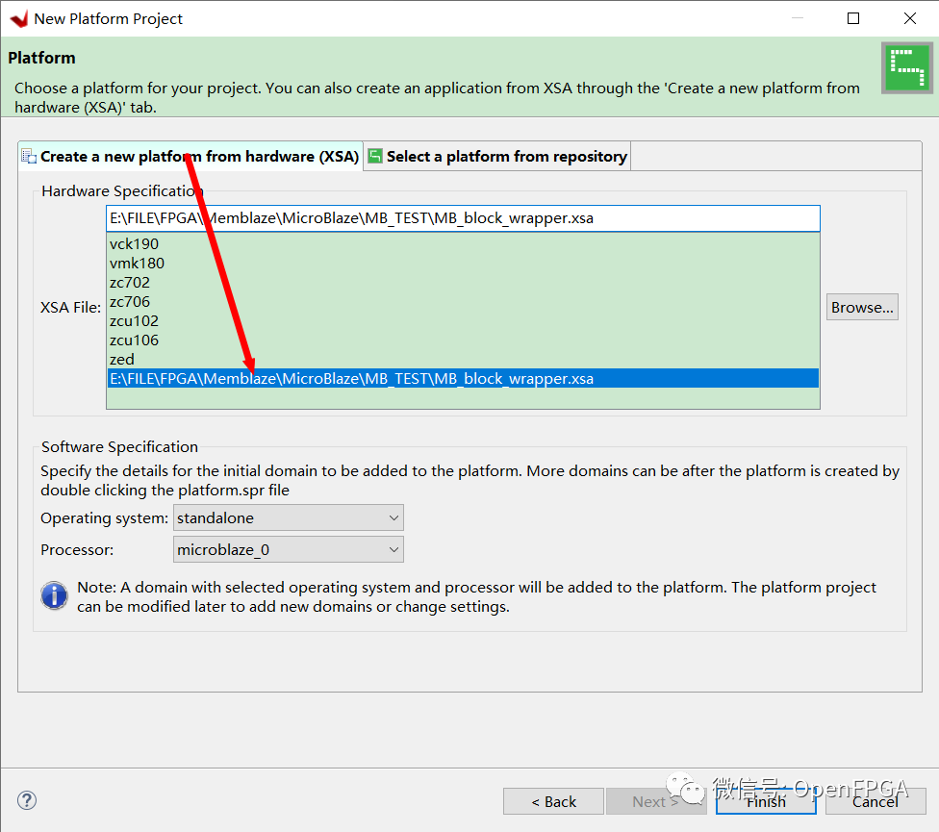This screenshot has height=832, width=939.
Task: Click the Vitis logo in title bar
Action: pos(19,18)
